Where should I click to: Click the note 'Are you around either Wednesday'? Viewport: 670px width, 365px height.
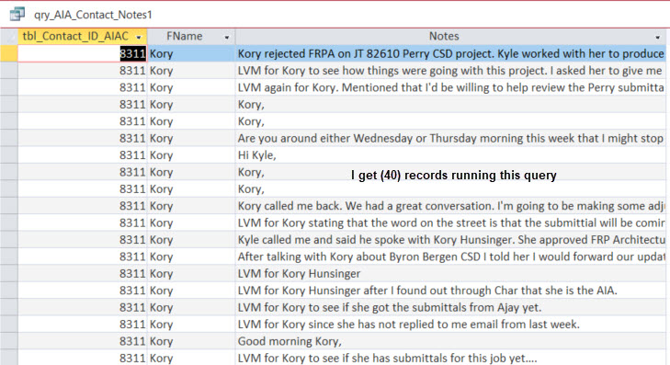pos(450,138)
